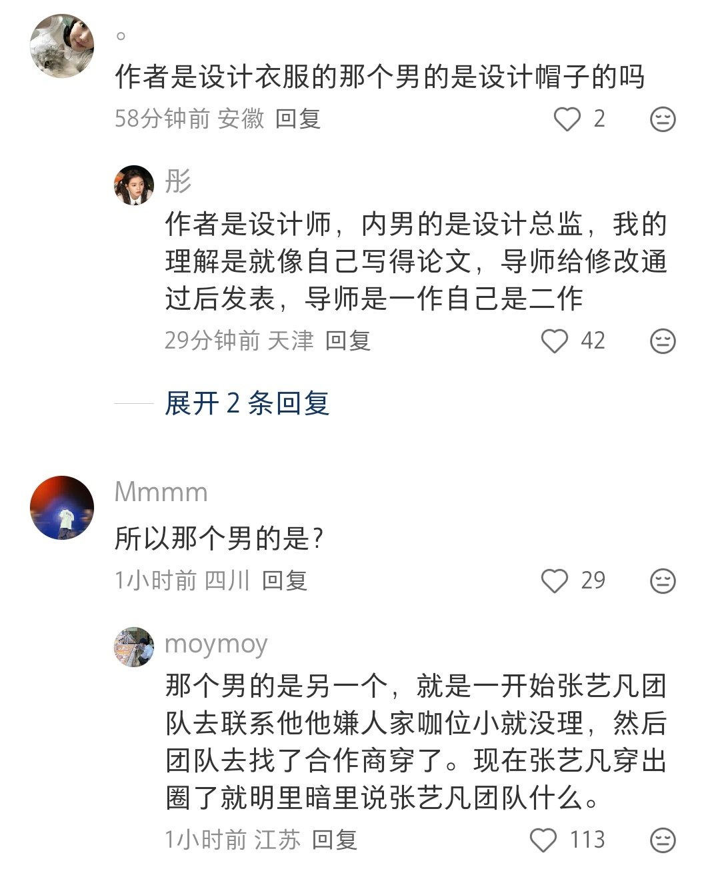Dislike the top comment from 安徽
The image size is (720, 885).
(663, 119)
